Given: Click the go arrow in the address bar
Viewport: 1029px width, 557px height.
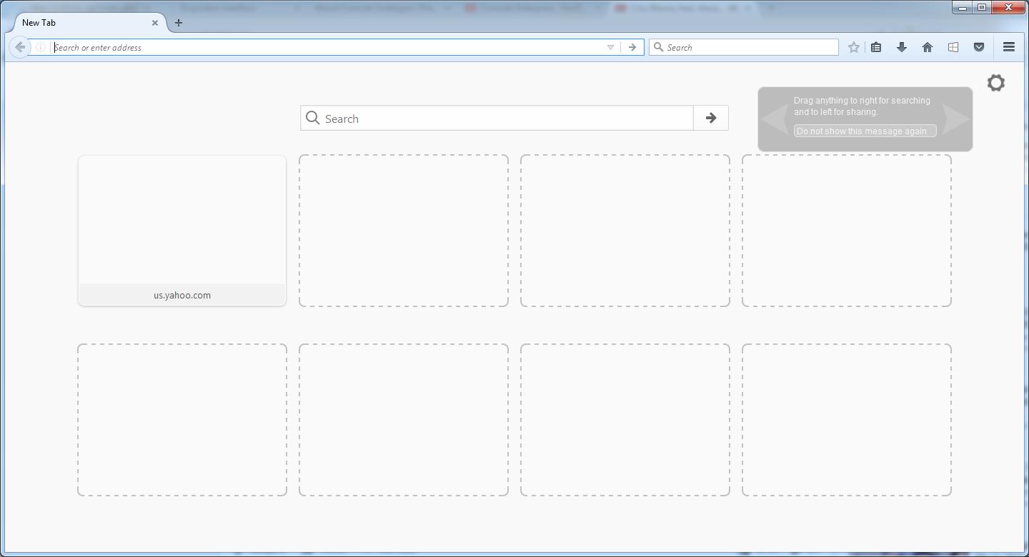Looking at the screenshot, I should [632, 47].
